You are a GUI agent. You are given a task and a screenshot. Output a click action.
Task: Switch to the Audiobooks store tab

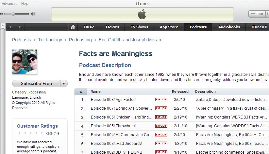coord(229,27)
